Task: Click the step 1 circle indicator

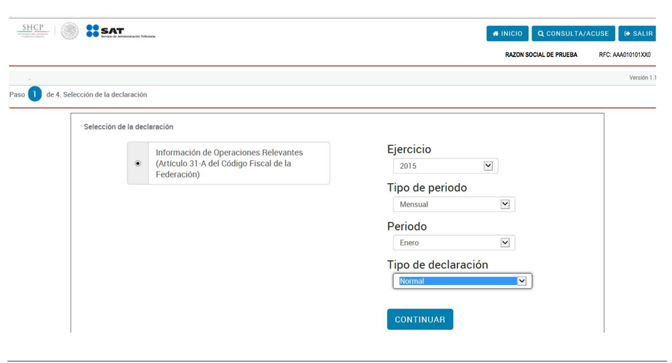Action: [x=35, y=94]
